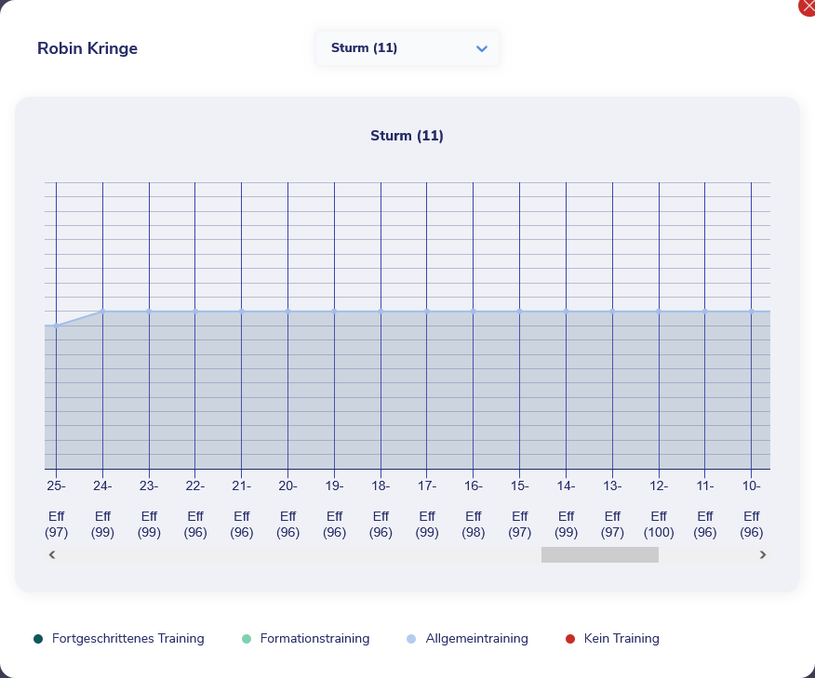This screenshot has height=678, width=815.
Task: Click the blue chevron in skill selector
Action: tap(481, 48)
